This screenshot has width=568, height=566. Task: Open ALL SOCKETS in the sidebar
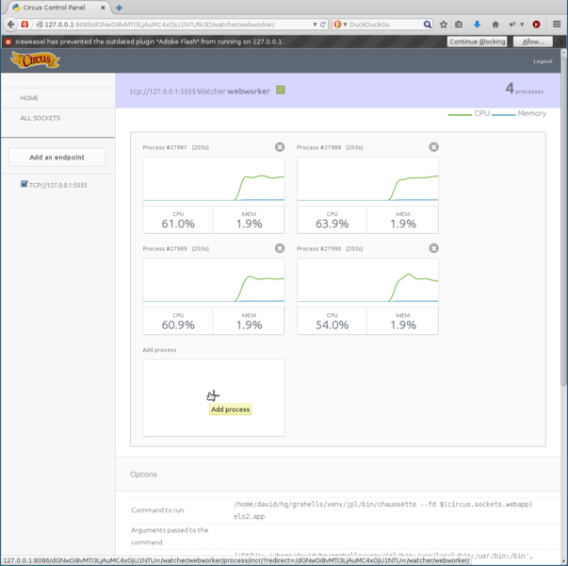click(x=41, y=118)
